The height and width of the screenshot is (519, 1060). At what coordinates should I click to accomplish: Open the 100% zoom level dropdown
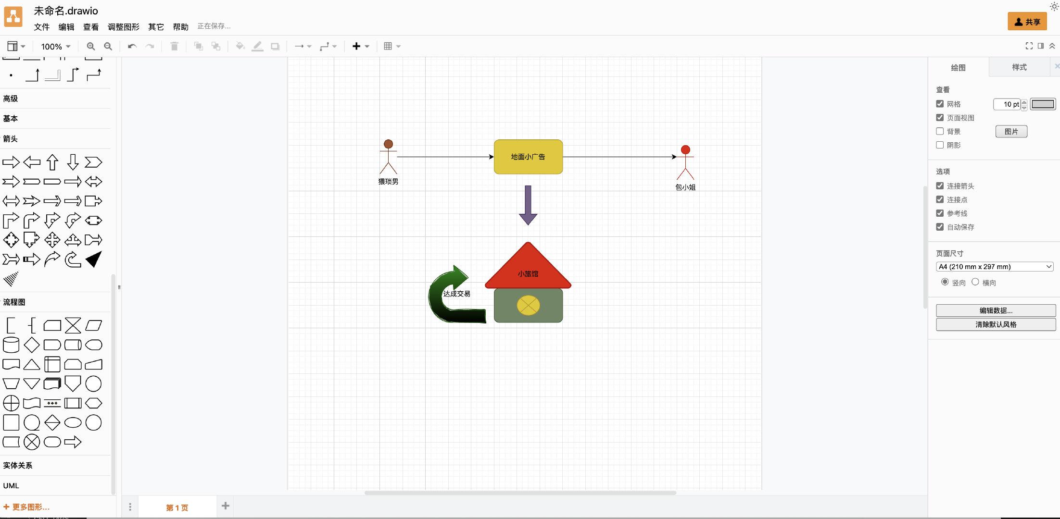(55, 46)
